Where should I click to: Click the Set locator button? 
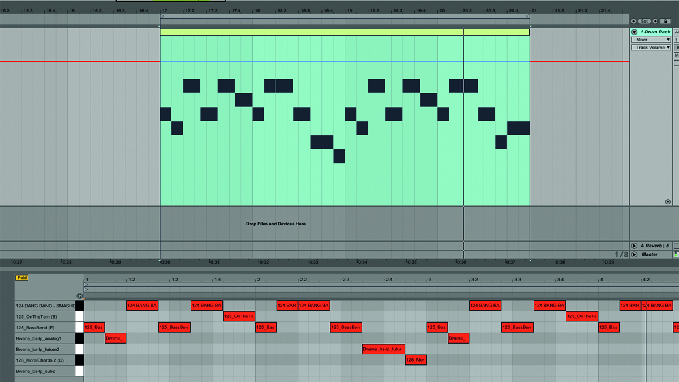[644, 21]
